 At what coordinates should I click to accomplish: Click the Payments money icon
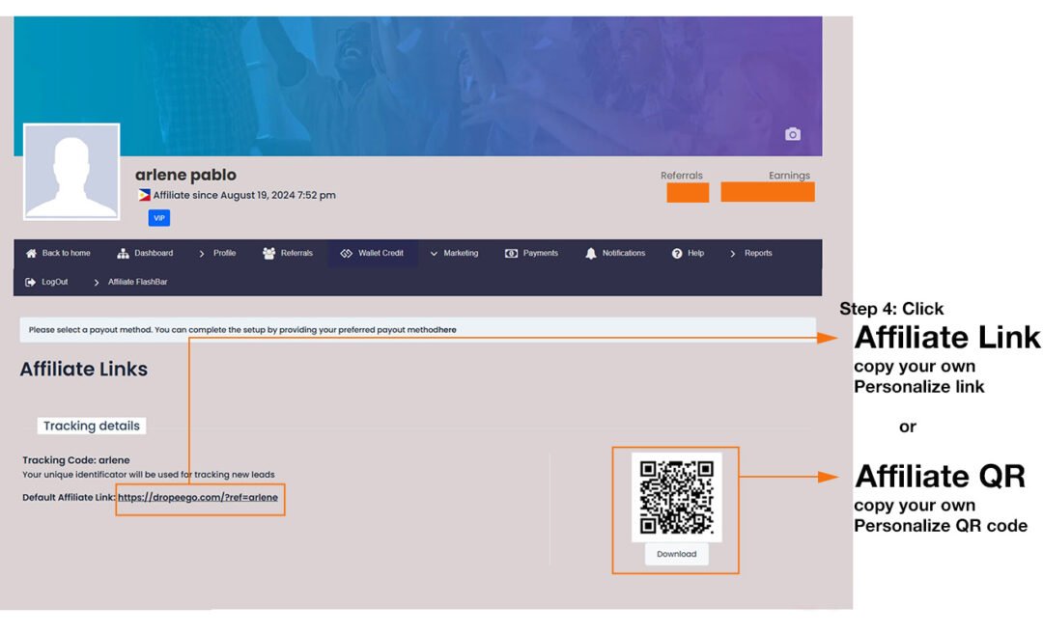tap(511, 254)
